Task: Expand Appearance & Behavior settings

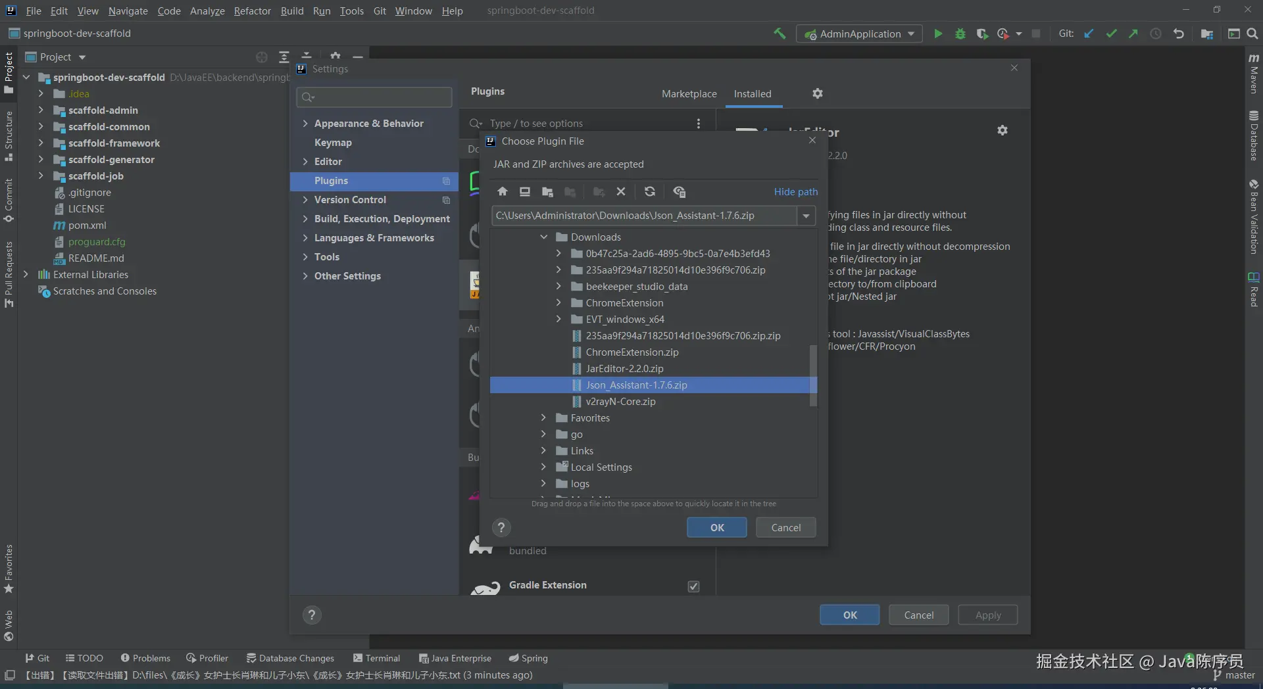Action: click(x=305, y=123)
